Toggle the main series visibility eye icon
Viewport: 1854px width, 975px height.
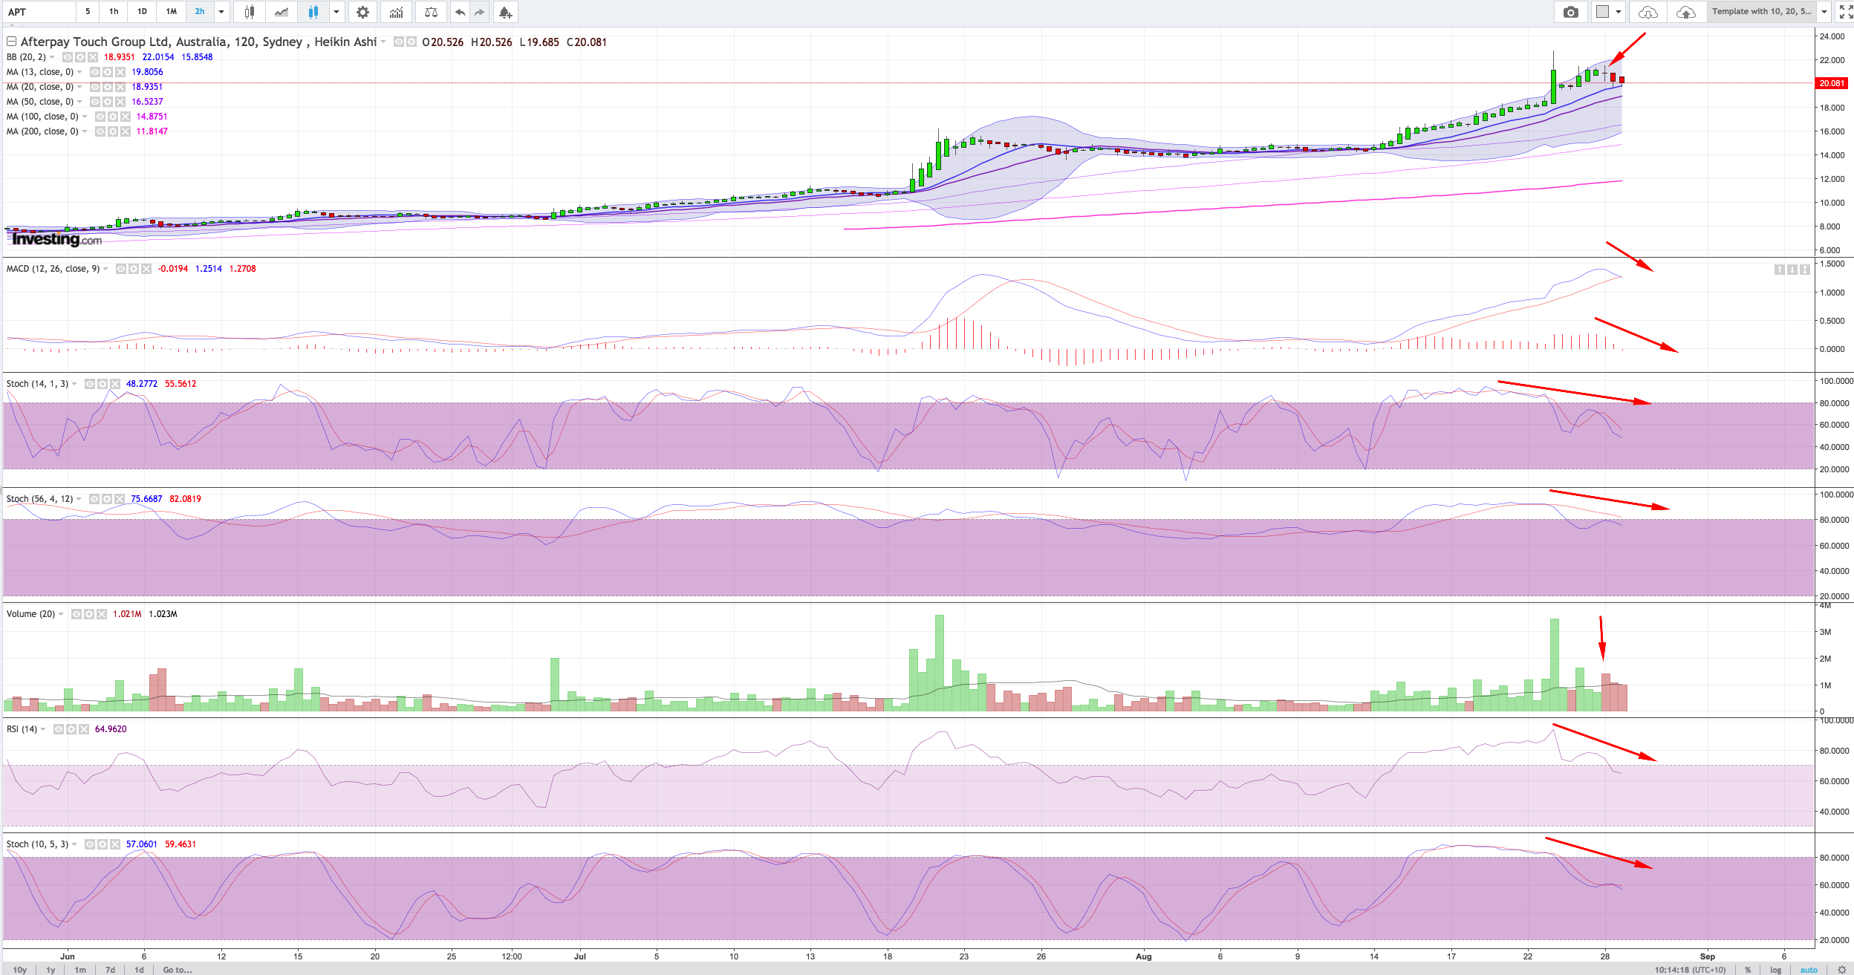pos(399,42)
